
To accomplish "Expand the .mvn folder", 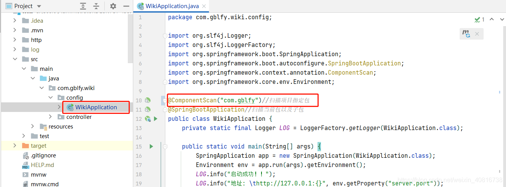I will [x=15, y=30].
